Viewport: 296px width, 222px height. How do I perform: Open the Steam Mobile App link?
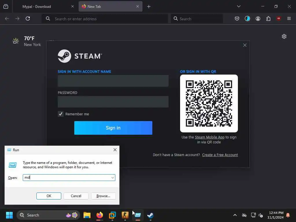pyautogui.click(x=210, y=137)
